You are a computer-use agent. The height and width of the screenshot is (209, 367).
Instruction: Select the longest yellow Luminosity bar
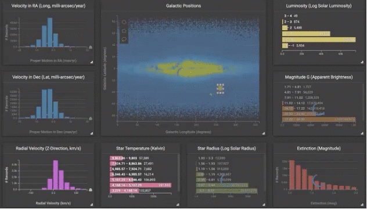pyautogui.click(x=319, y=39)
